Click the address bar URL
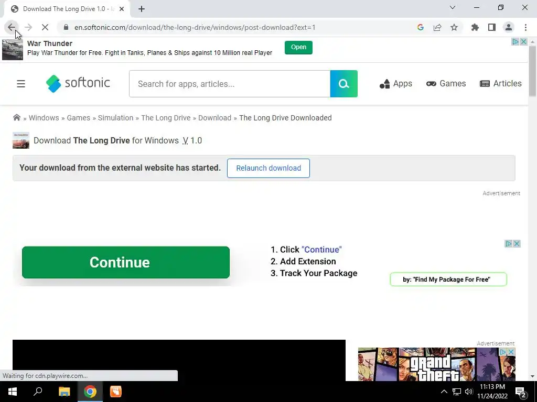537x402 pixels. pyautogui.click(x=195, y=27)
